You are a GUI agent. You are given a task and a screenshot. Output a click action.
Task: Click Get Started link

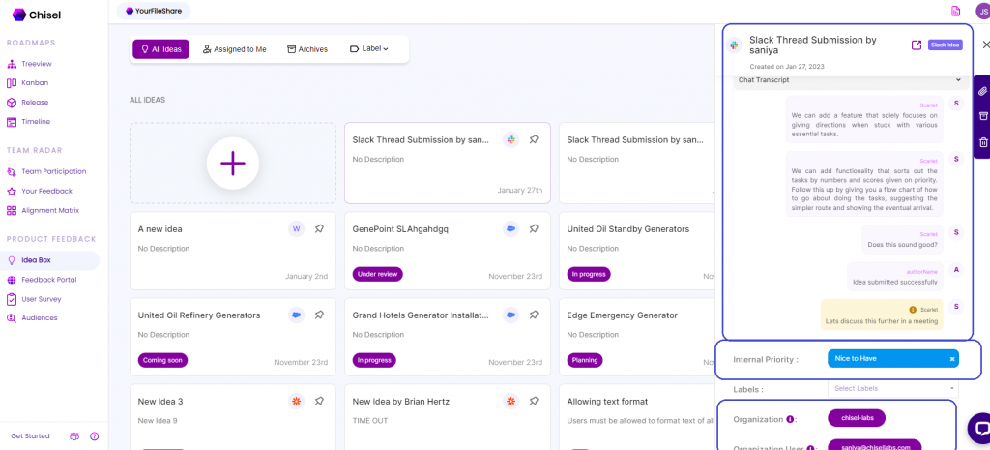point(30,436)
